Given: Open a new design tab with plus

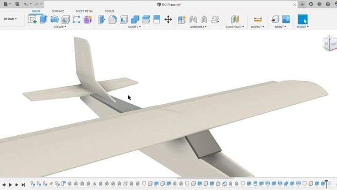Looking at the screenshot, I should [302, 4].
